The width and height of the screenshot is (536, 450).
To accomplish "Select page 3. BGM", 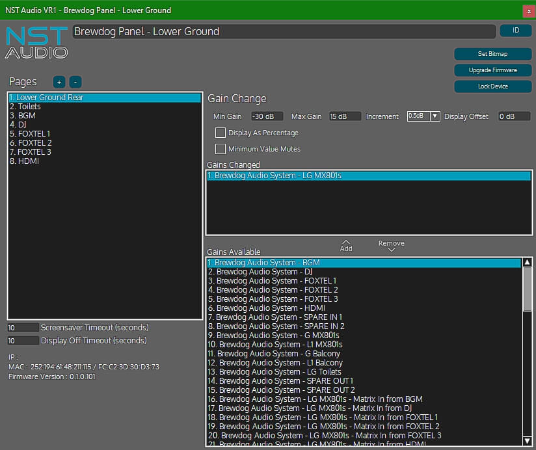I will coord(105,116).
